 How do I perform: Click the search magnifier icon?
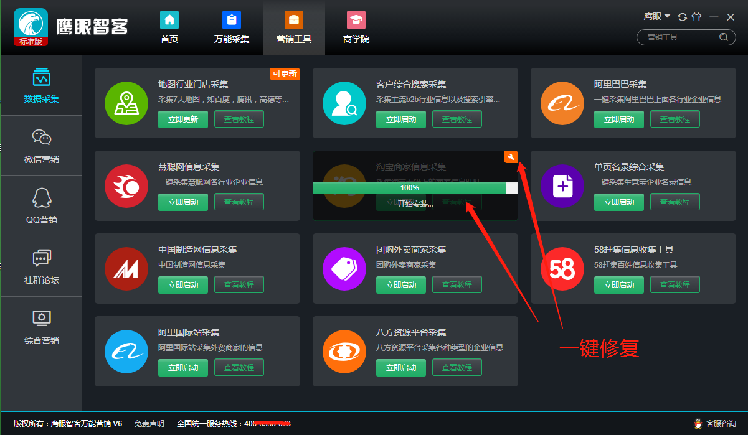click(723, 37)
